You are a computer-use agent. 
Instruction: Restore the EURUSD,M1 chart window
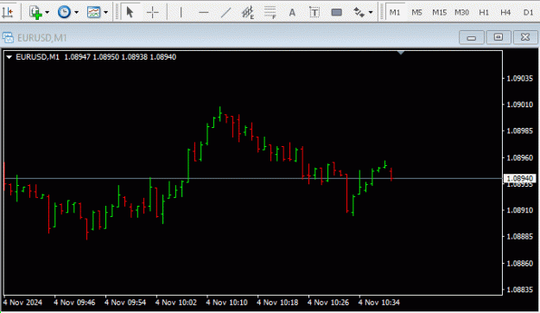pos(499,37)
